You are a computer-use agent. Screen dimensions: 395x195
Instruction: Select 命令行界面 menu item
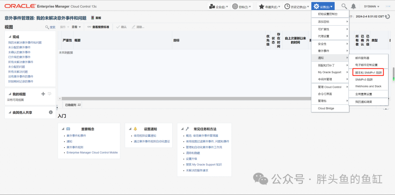[x=330, y=94]
